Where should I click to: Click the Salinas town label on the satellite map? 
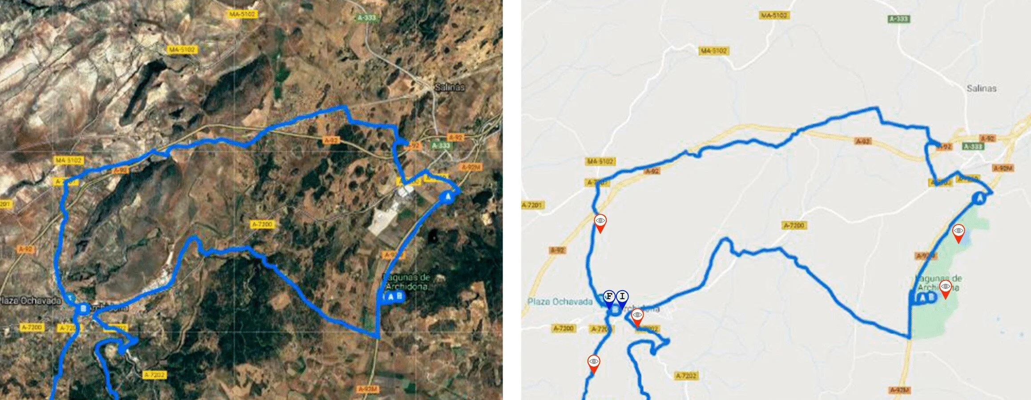point(449,87)
